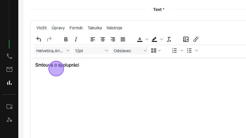
Task: Undo the last edit
Action: [x=39, y=39]
